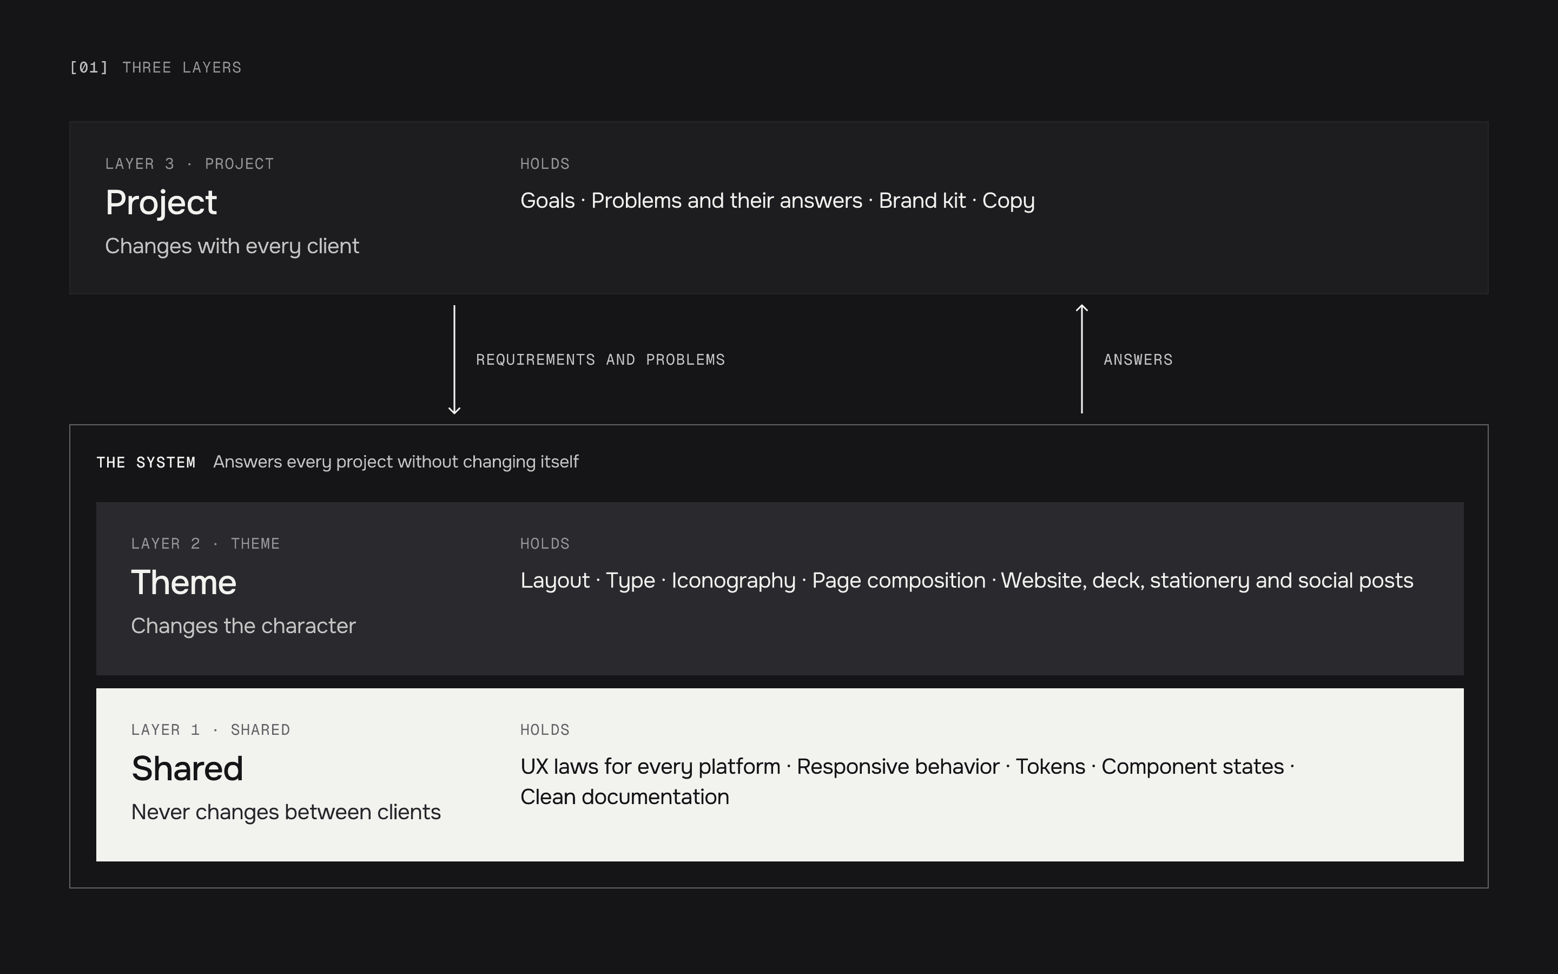Click the "[01]" section number
The width and height of the screenshot is (1558, 974).
coord(89,68)
